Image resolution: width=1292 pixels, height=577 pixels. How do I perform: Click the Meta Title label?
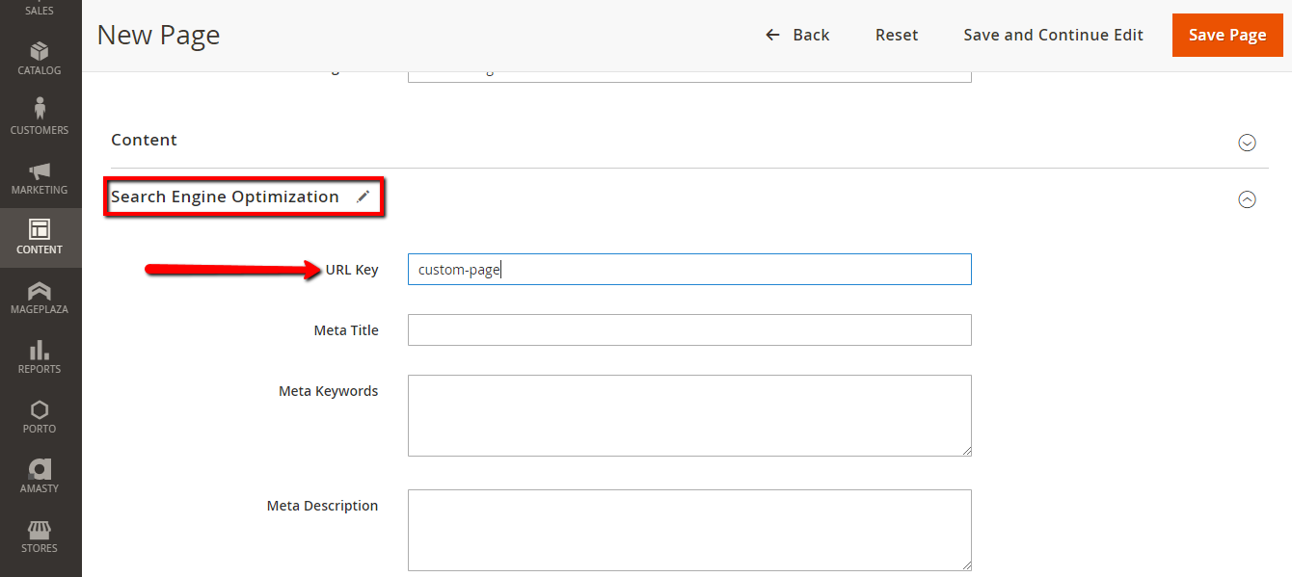[346, 330]
